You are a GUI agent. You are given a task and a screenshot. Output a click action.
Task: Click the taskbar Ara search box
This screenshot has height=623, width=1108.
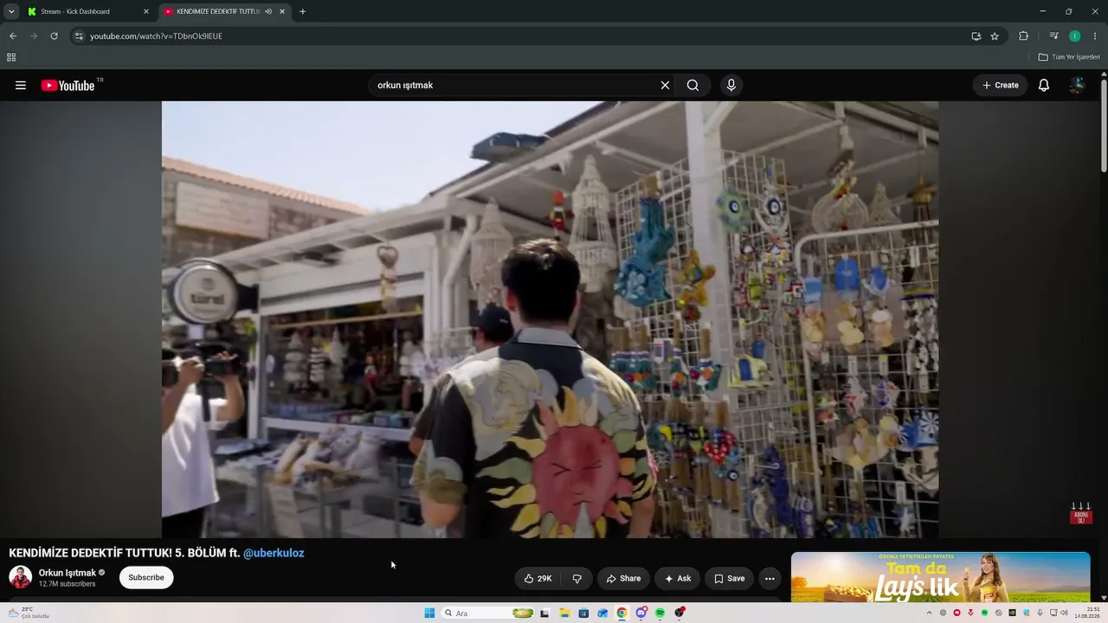489,613
